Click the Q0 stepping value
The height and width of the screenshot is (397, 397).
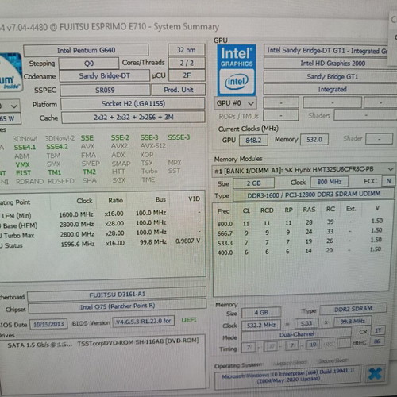click(89, 64)
